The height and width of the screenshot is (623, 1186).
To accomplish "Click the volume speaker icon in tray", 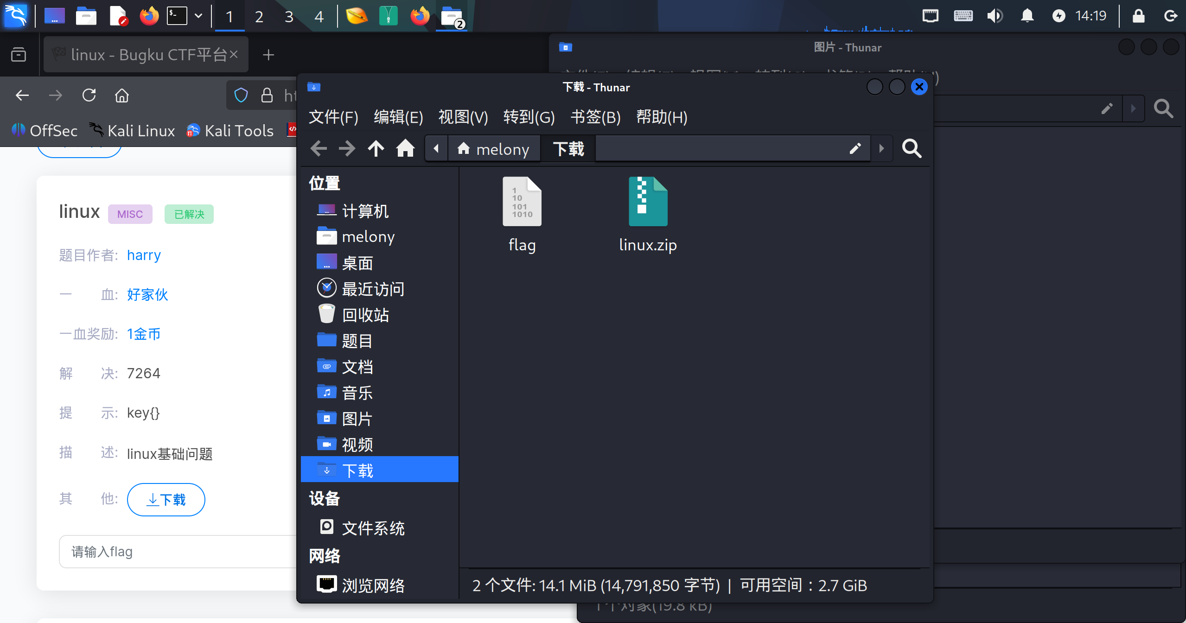I will click(994, 16).
